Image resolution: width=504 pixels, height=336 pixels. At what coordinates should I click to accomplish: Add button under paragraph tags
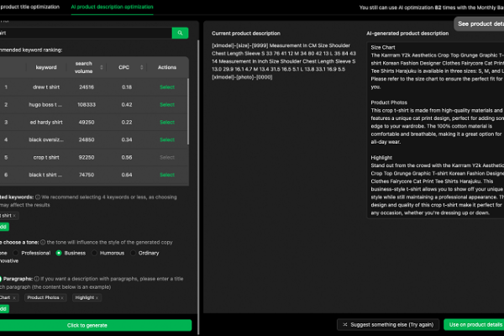pos(4,309)
